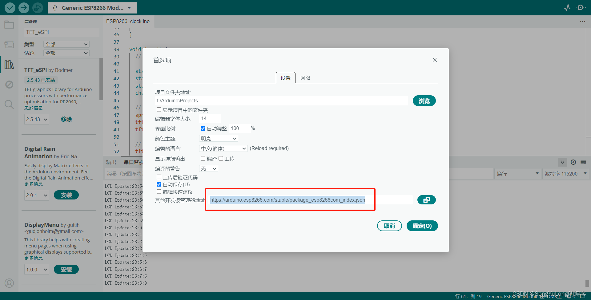Open More info link for TFT_eSPI
The width and height of the screenshot is (591, 300).
(x=34, y=108)
